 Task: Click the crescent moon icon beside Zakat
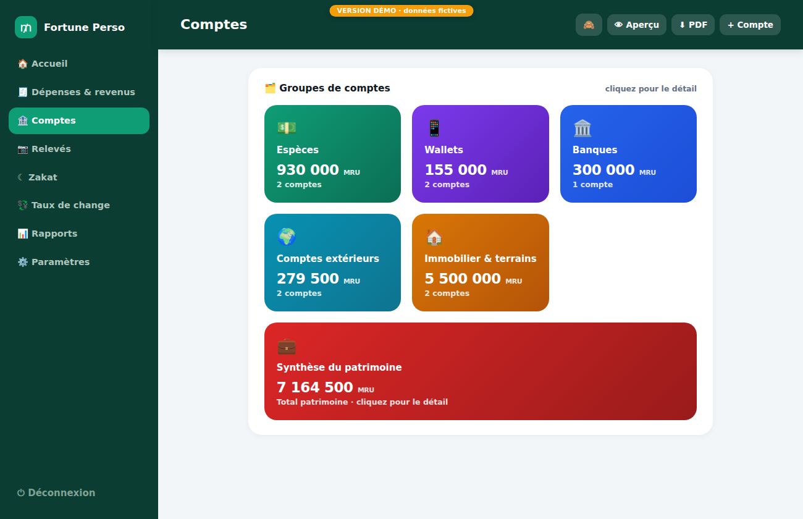click(x=21, y=177)
